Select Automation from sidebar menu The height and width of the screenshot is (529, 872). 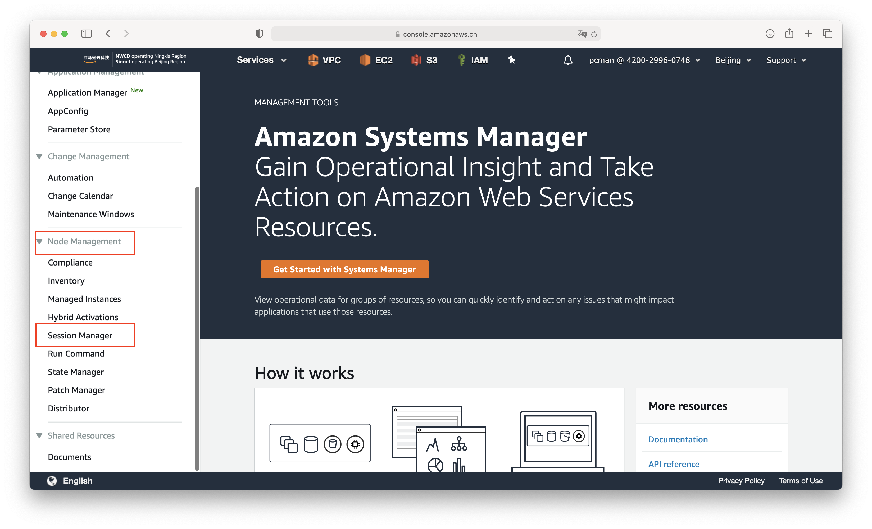[71, 177]
